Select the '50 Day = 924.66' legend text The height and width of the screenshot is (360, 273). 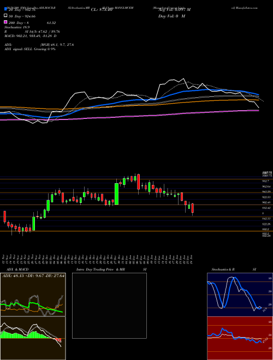22,16
